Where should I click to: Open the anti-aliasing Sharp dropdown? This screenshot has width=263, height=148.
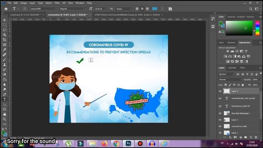pyautogui.click(x=124, y=9)
